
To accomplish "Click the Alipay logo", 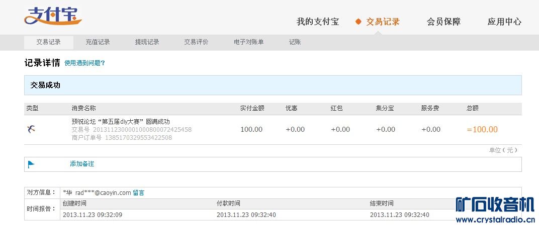I will click(52, 16).
